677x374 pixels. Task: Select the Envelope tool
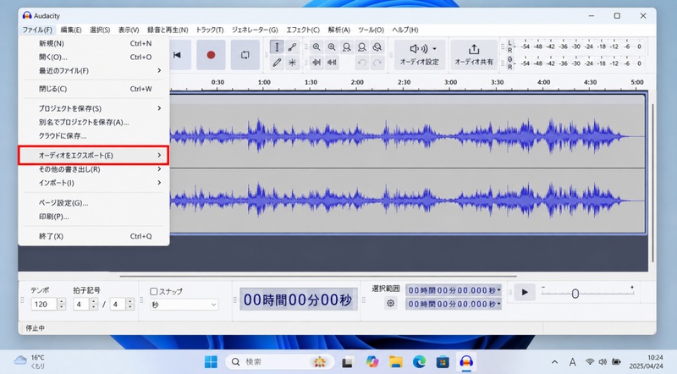tap(292, 47)
